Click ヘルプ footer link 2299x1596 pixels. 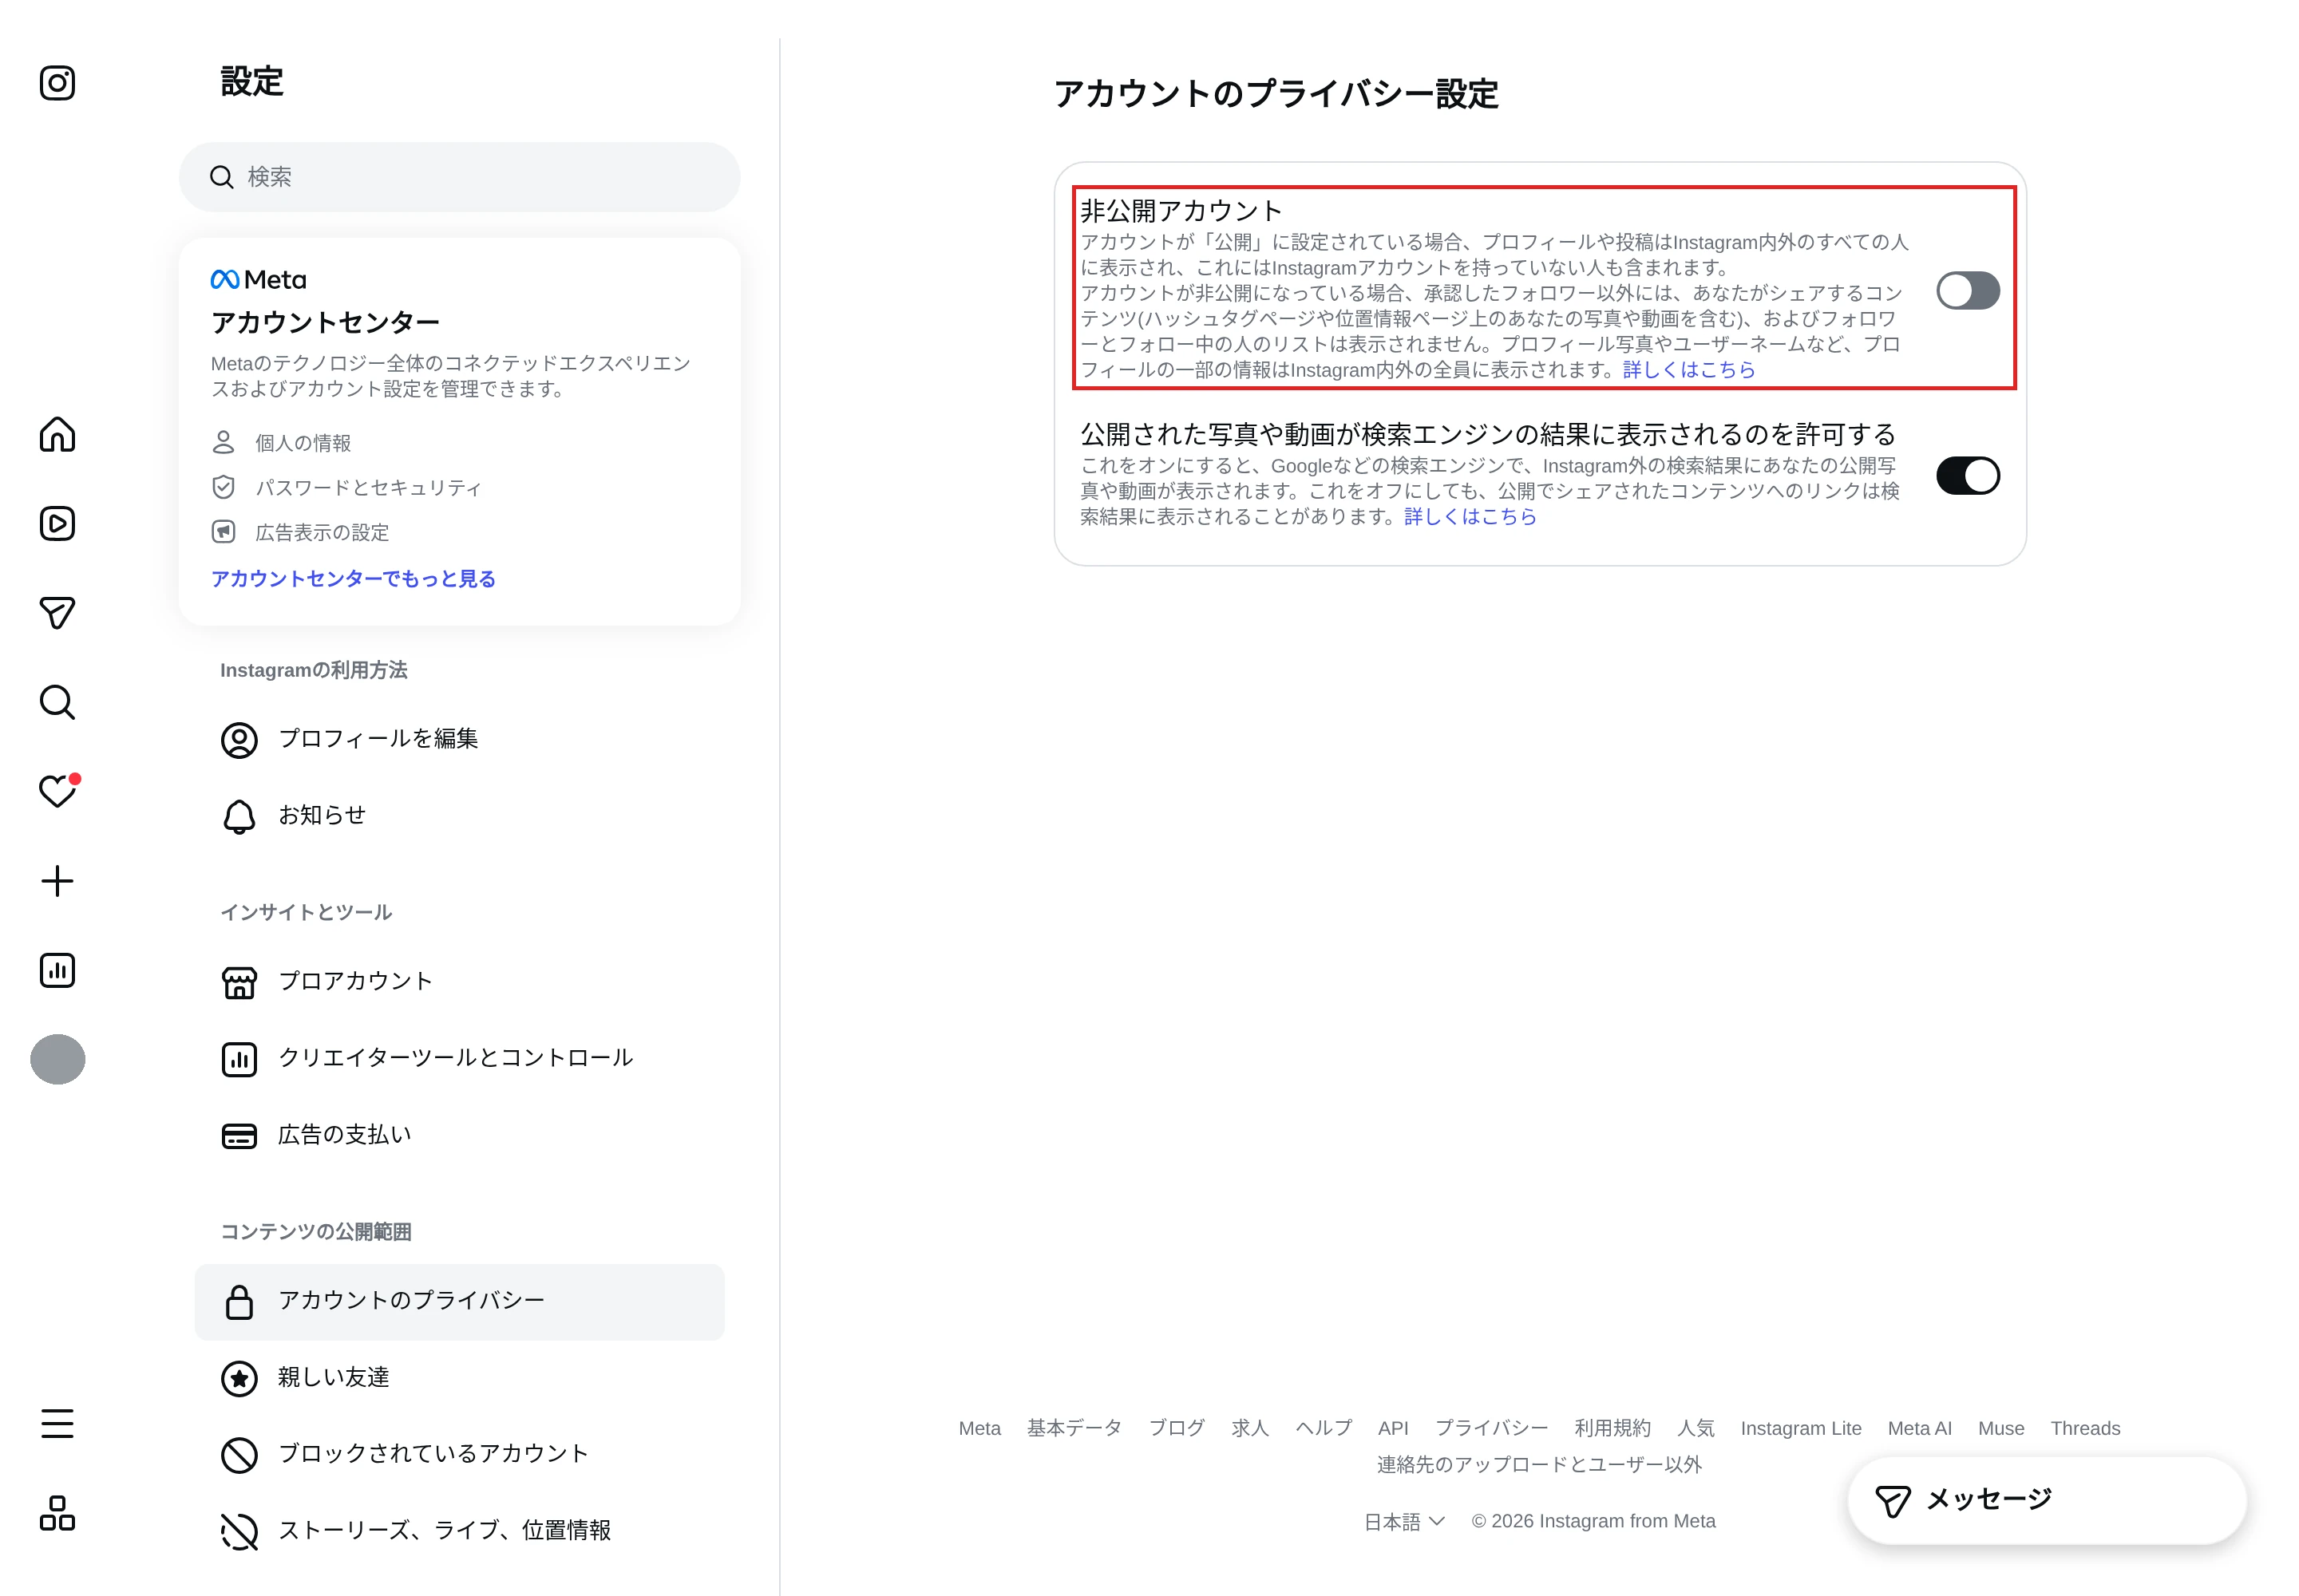tap(1323, 1429)
